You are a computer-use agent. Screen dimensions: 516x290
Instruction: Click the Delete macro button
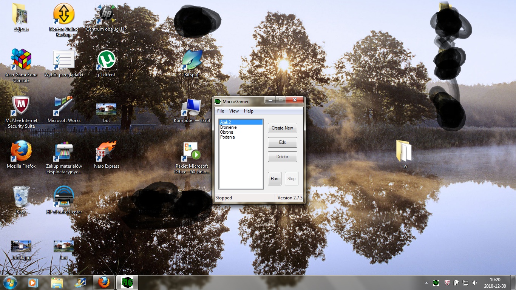283,157
